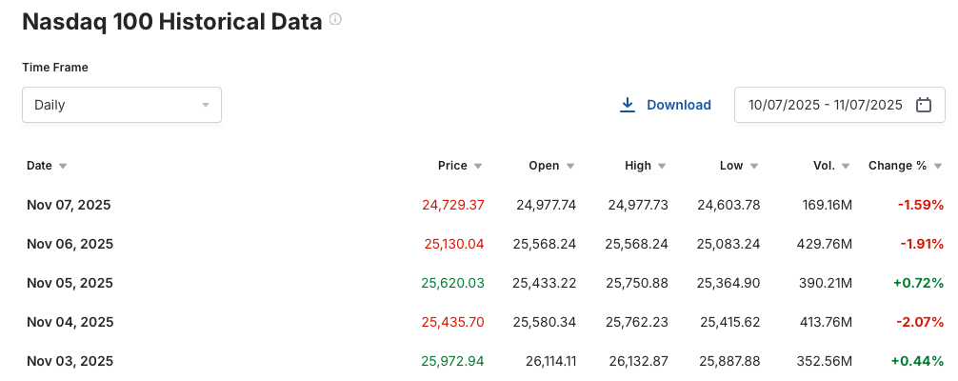958x381 pixels.
Task: Sort by Price column arrow
Action: pyautogui.click(x=478, y=166)
